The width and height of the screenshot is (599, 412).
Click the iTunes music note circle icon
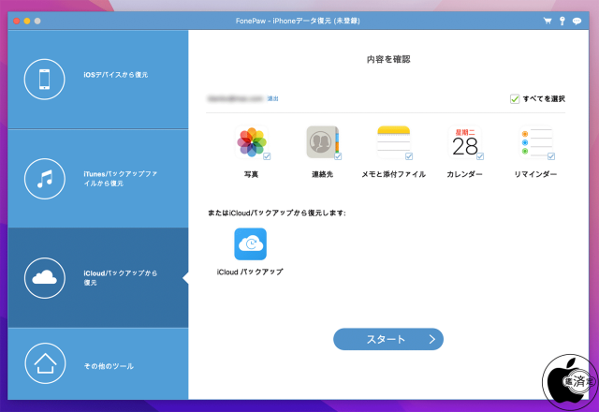coord(44,179)
